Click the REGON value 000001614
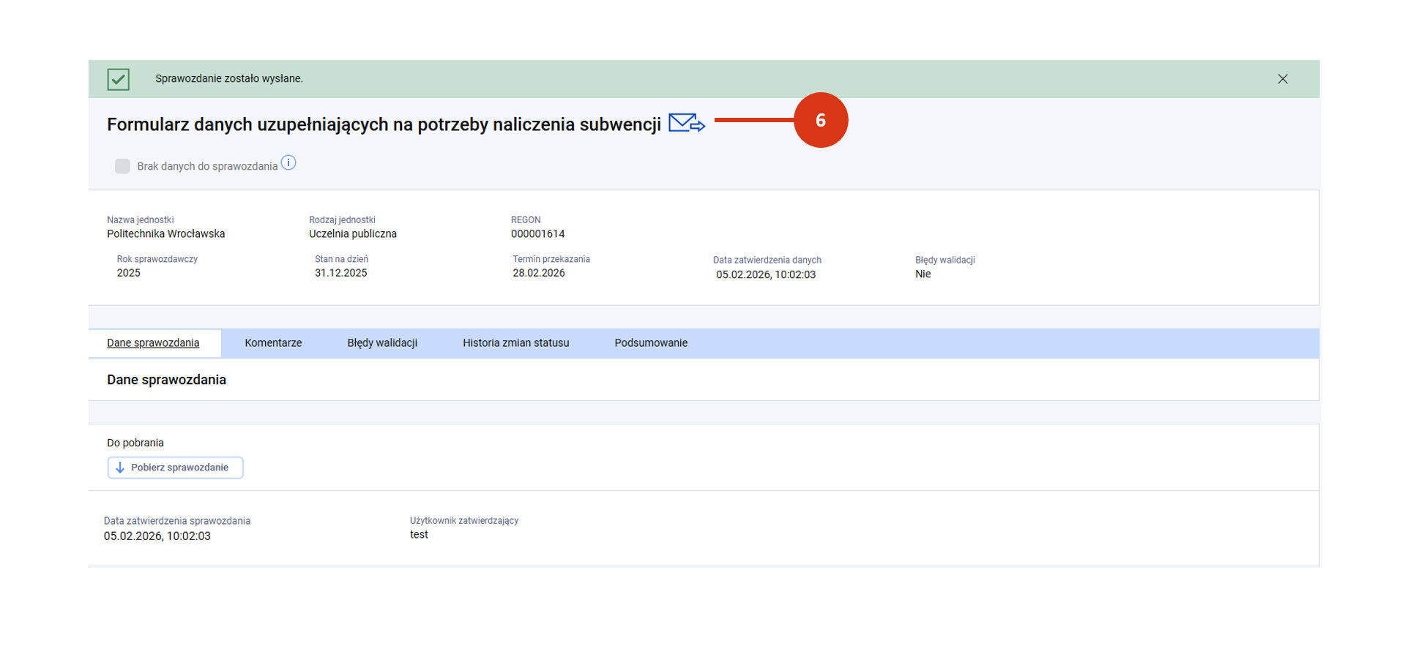Screen dimensions: 1405x671 point(537,234)
